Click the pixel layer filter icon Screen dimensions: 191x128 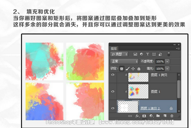pyautogui.click(x=135, y=54)
